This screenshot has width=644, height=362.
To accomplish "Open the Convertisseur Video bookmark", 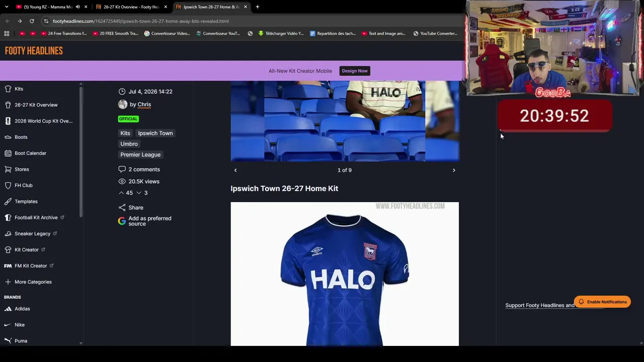I will (x=167, y=34).
